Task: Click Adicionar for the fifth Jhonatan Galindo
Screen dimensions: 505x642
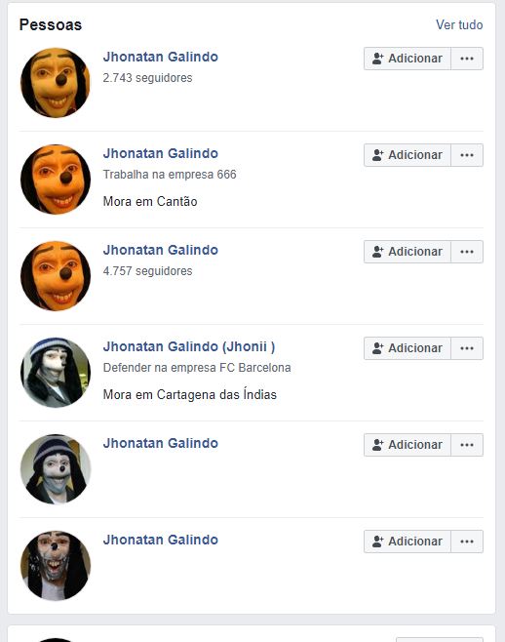Action: (408, 445)
